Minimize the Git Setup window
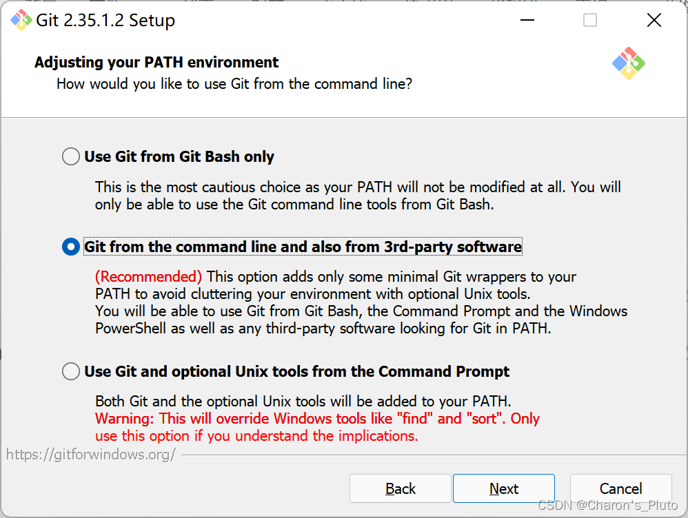Screen dimensions: 688x518 pyautogui.click(x=527, y=21)
